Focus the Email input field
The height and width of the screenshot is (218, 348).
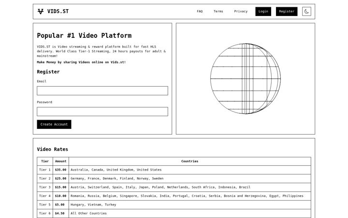pyautogui.click(x=102, y=91)
